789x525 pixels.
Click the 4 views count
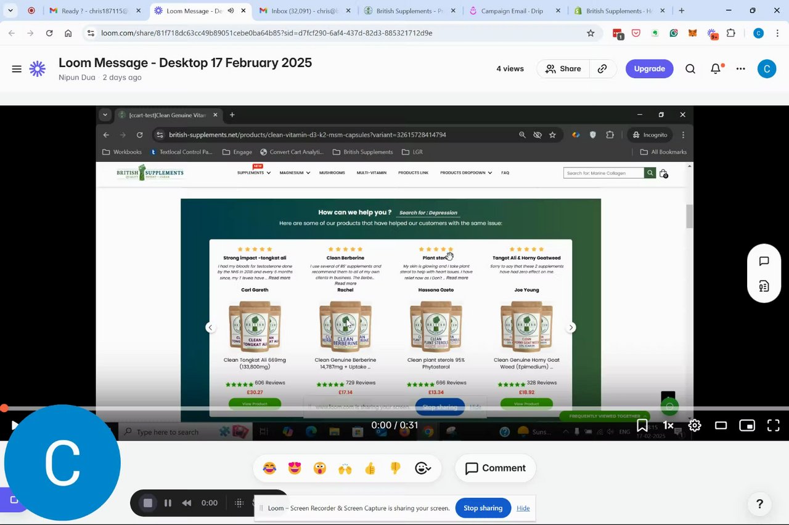[510, 69]
